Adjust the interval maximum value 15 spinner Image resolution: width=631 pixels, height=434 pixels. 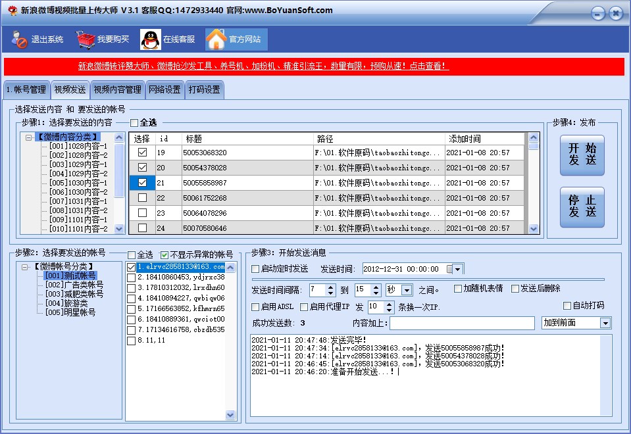click(376, 290)
